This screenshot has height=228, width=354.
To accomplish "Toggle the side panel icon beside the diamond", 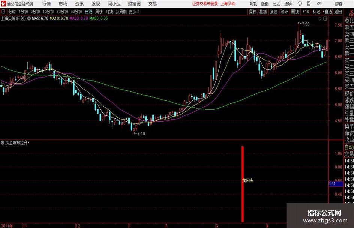I will pyautogui.click(x=325, y=19).
